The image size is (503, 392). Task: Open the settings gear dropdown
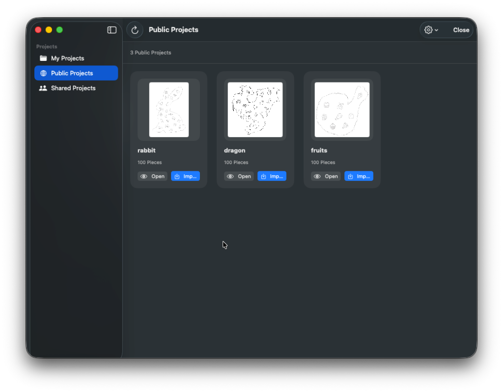click(431, 30)
